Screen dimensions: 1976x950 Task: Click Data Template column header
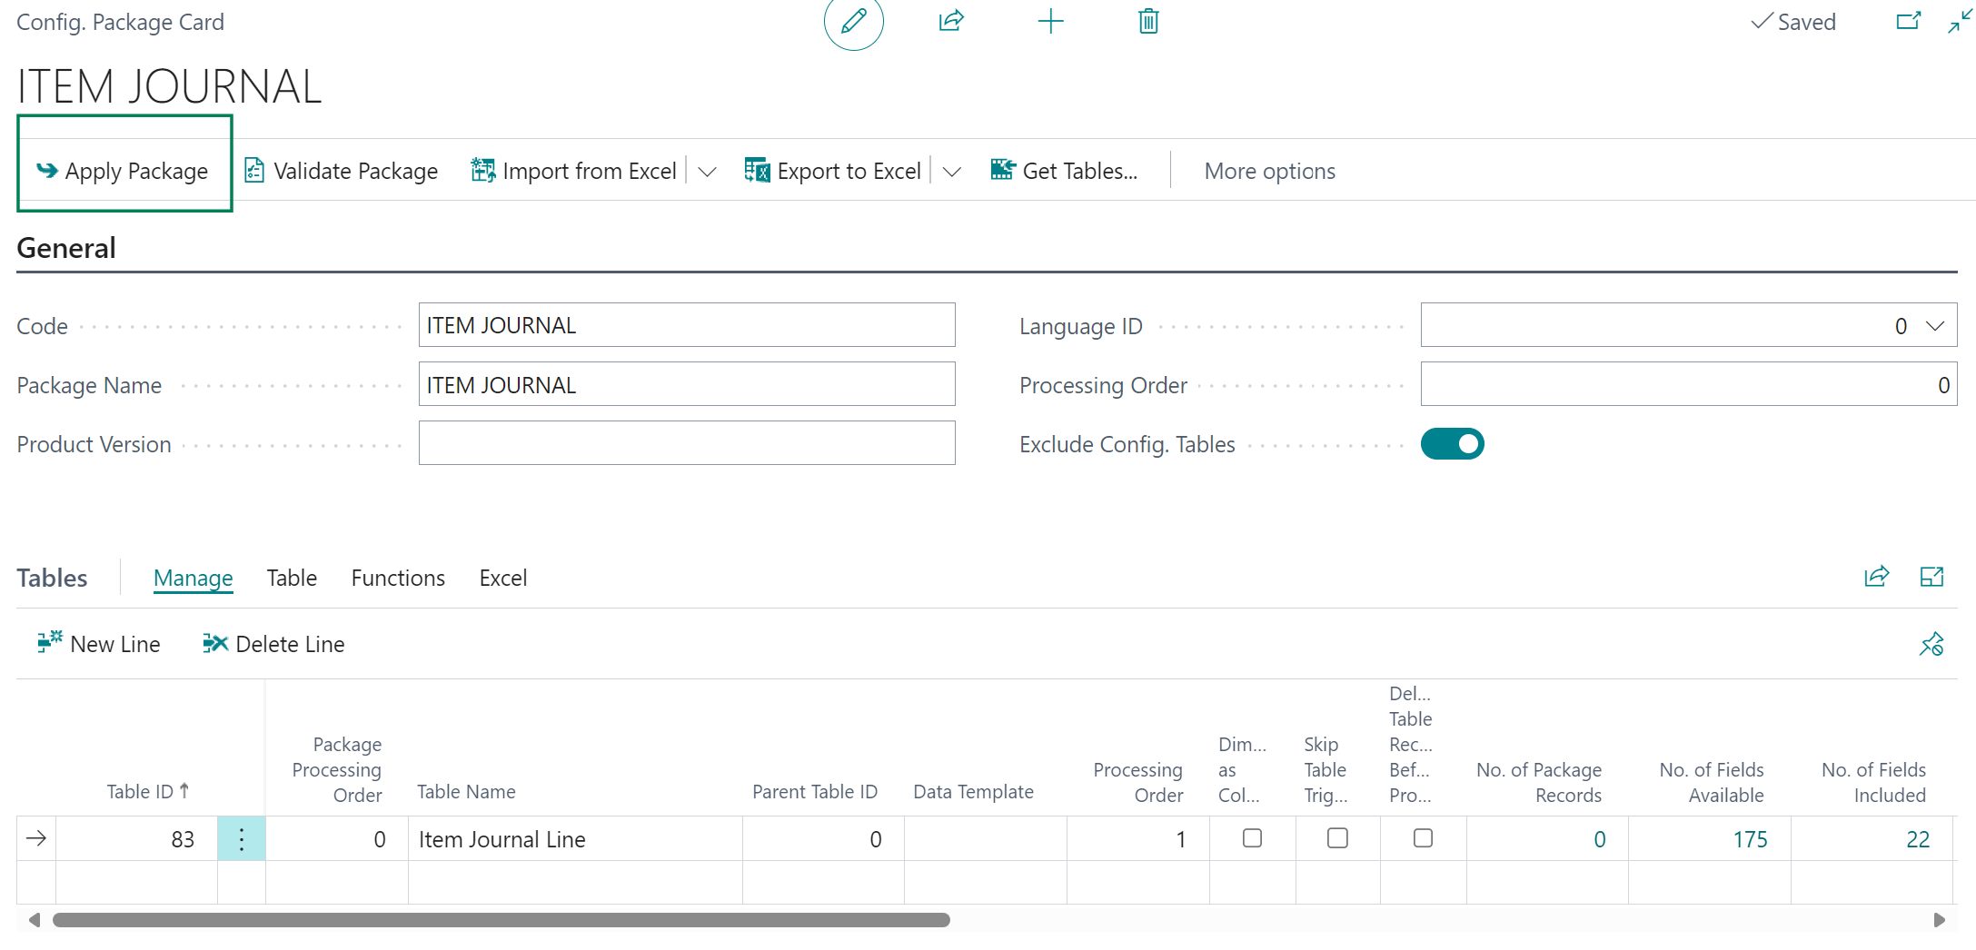973,791
